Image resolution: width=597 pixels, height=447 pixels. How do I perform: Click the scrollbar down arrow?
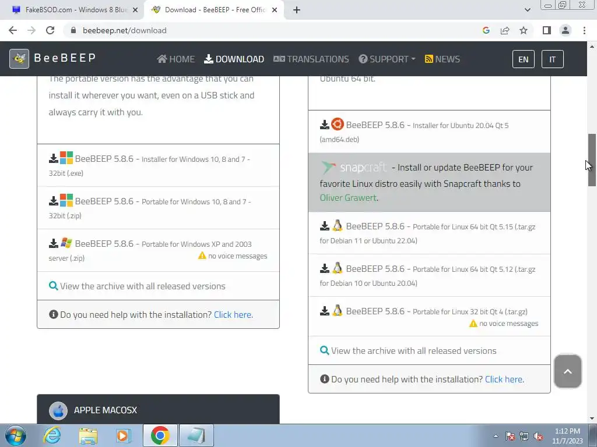click(592, 418)
